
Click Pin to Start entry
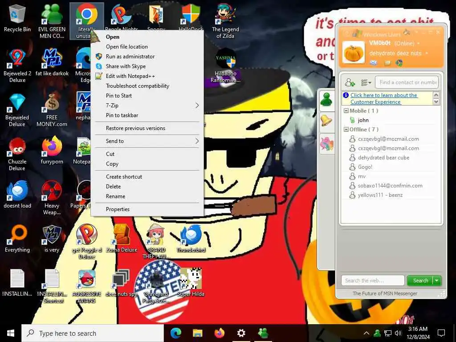118,96
